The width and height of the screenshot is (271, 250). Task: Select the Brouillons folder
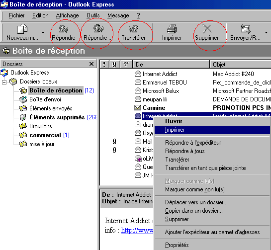[41, 126]
